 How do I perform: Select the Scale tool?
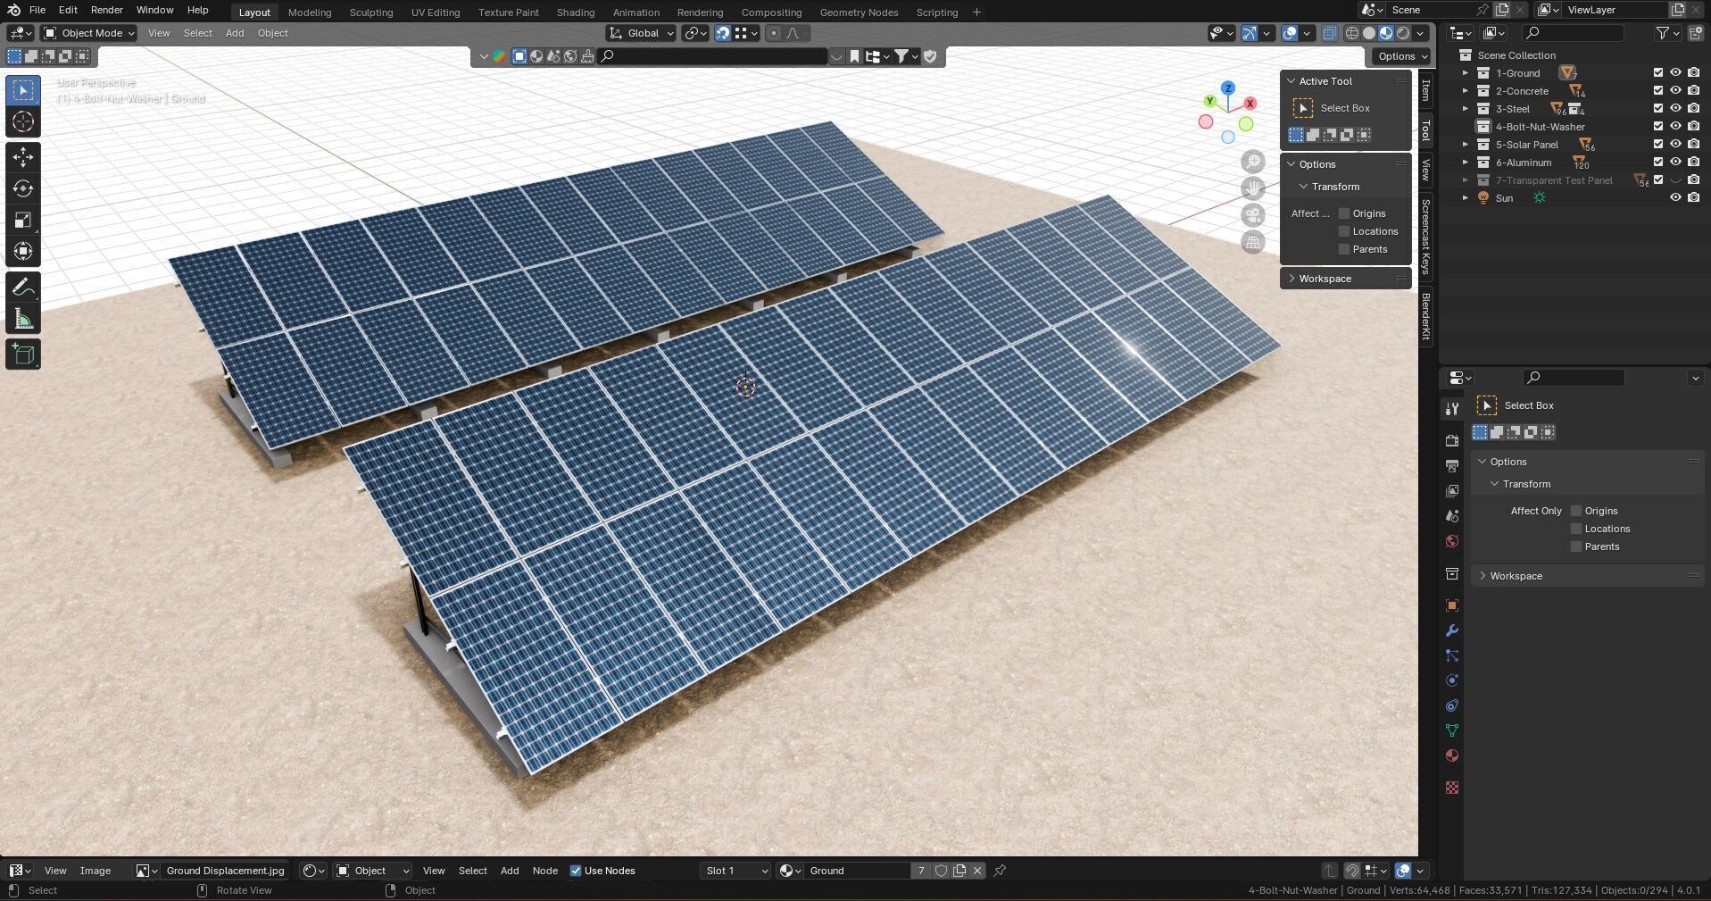click(x=23, y=220)
